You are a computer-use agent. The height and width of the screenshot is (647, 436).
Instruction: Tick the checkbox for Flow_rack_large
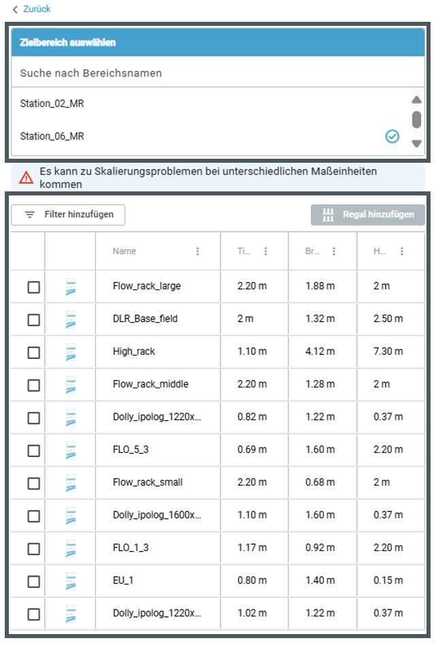click(x=33, y=287)
